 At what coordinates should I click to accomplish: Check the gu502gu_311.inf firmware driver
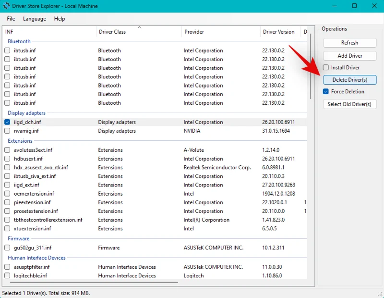click(7, 248)
